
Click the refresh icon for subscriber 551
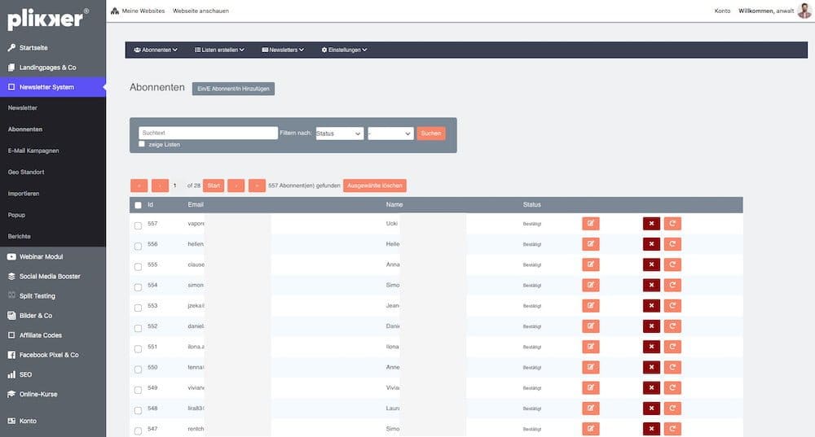(672, 347)
